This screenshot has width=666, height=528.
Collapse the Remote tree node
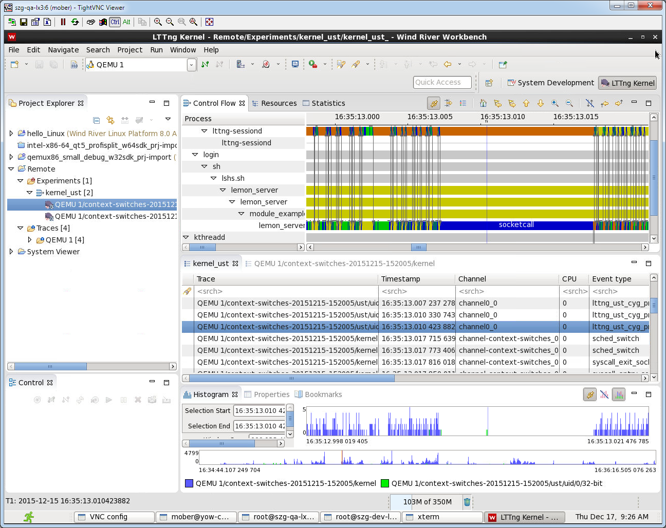pyautogui.click(x=11, y=169)
